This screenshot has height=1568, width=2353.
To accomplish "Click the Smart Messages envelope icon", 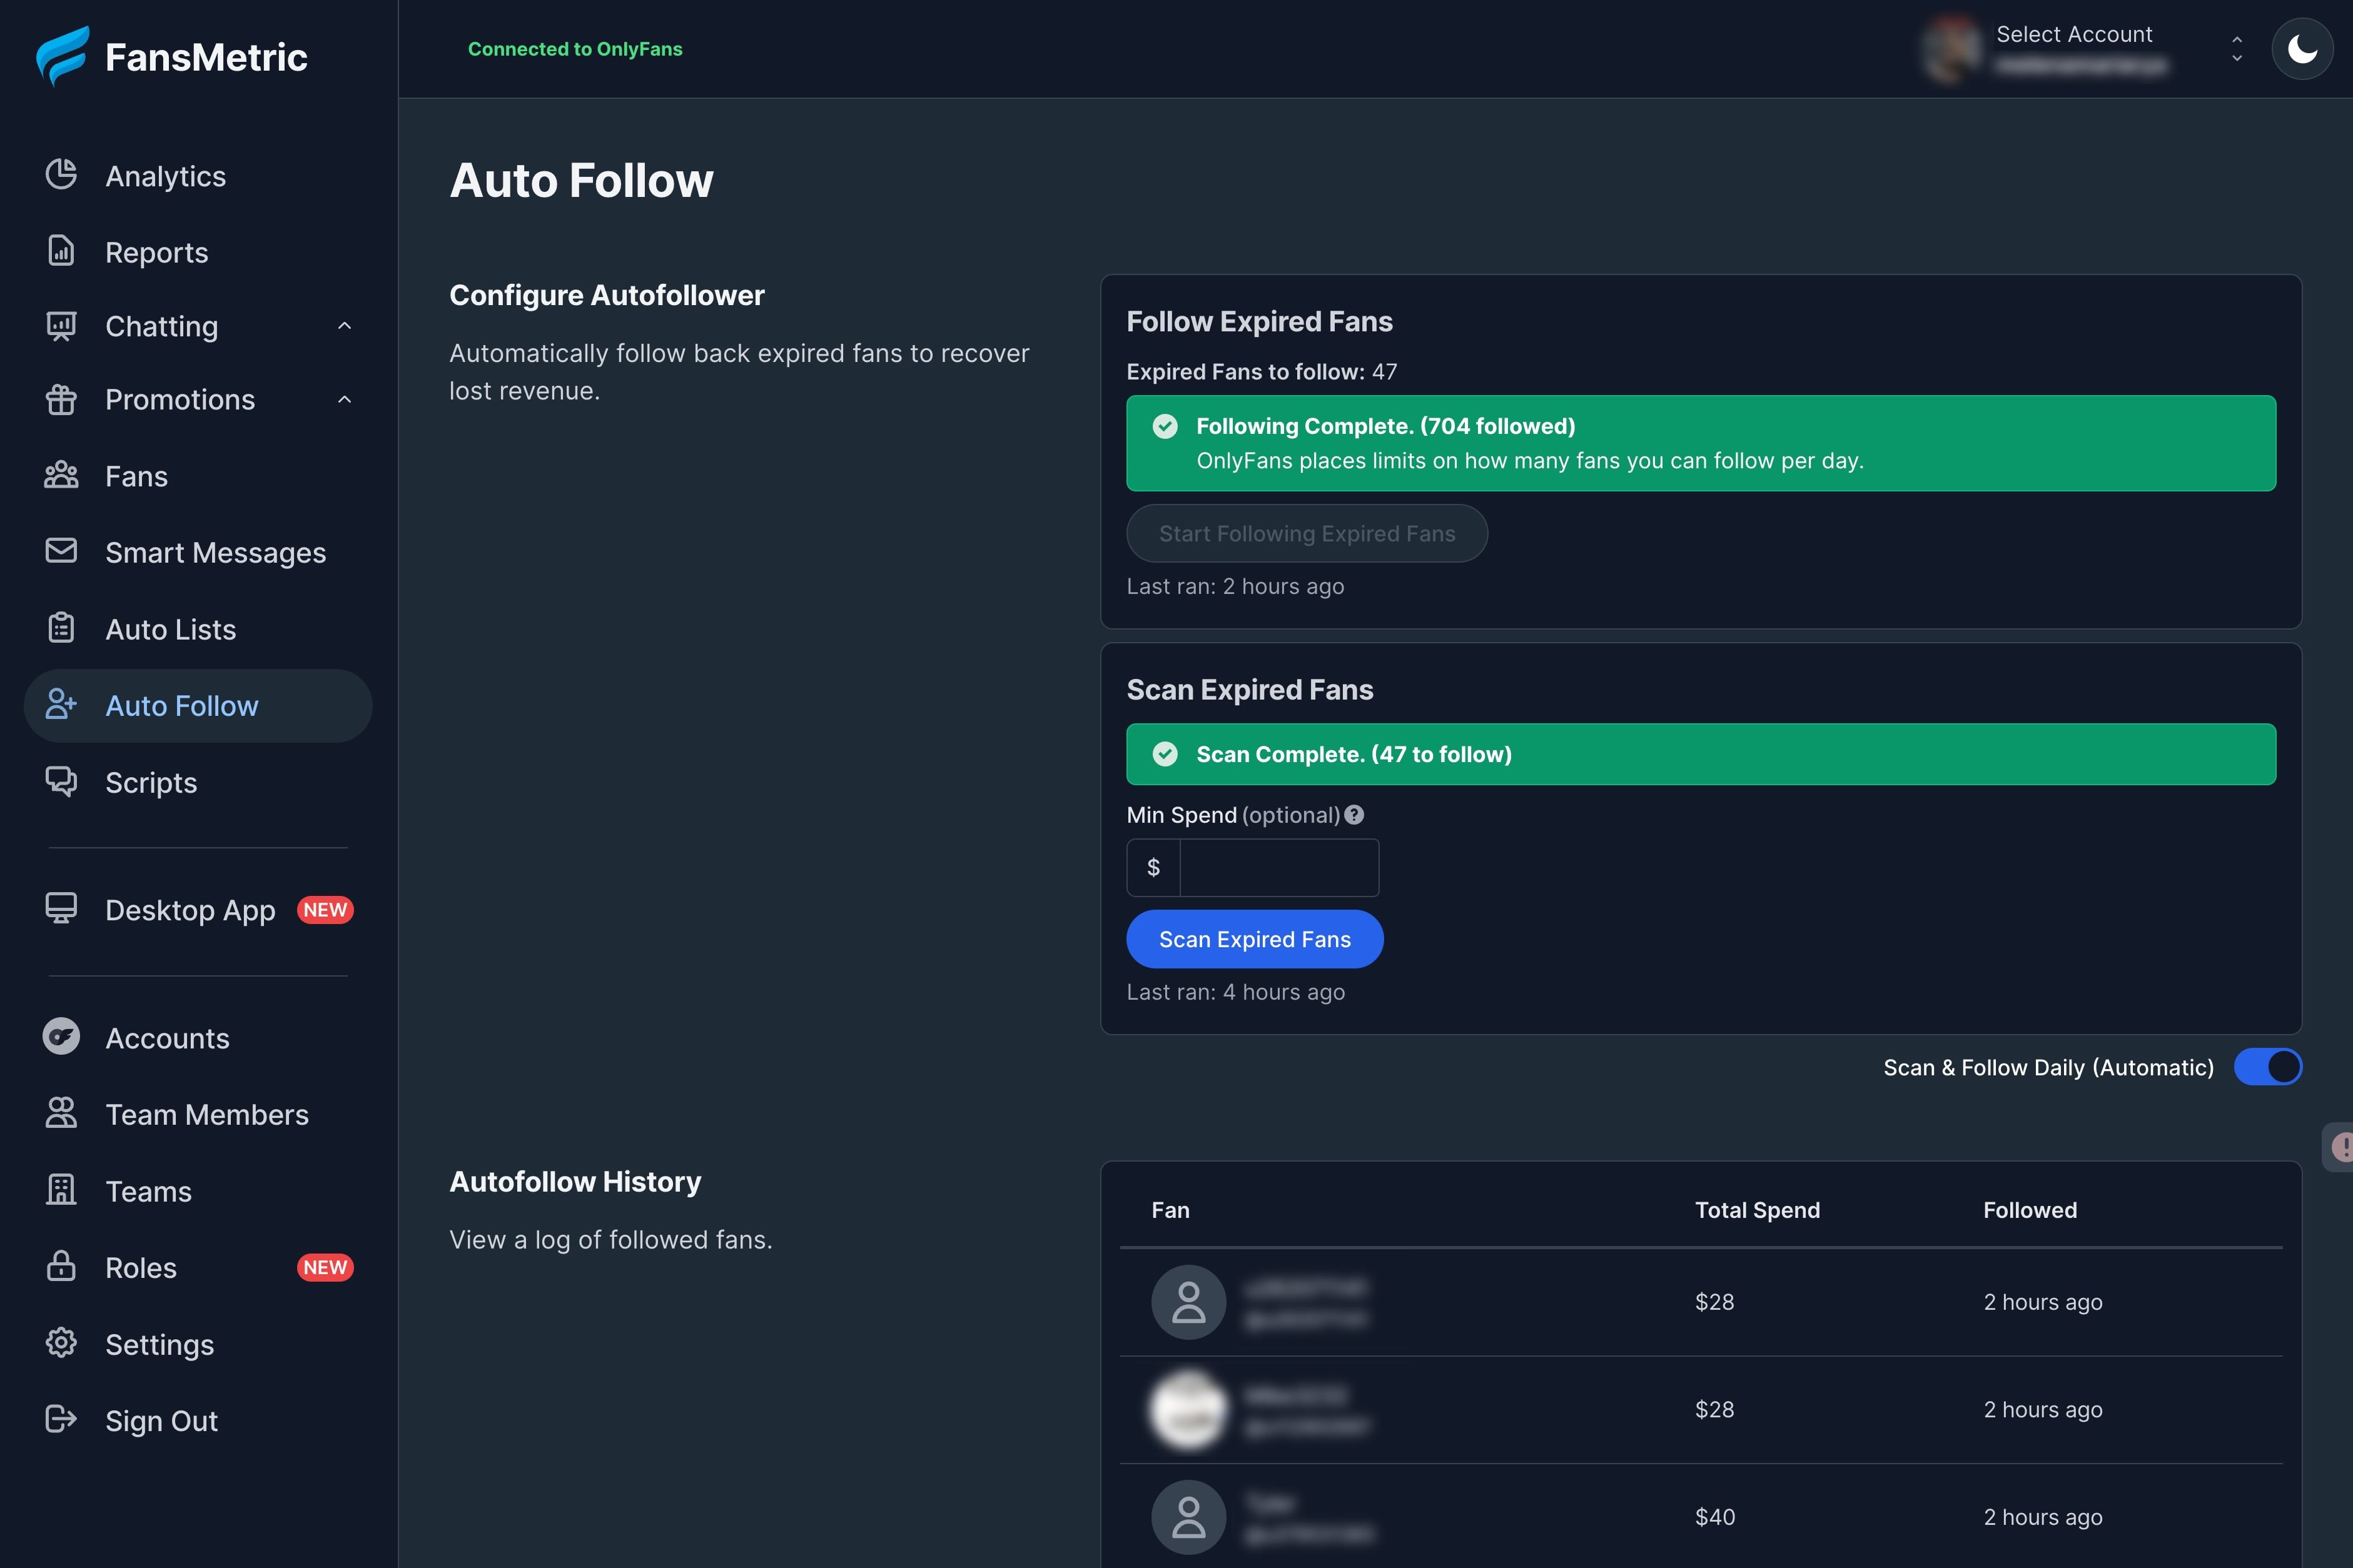I will [x=61, y=551].
